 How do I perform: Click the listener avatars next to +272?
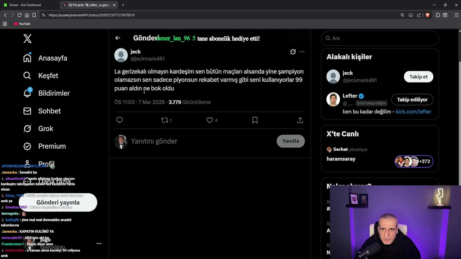coord(407,161)
